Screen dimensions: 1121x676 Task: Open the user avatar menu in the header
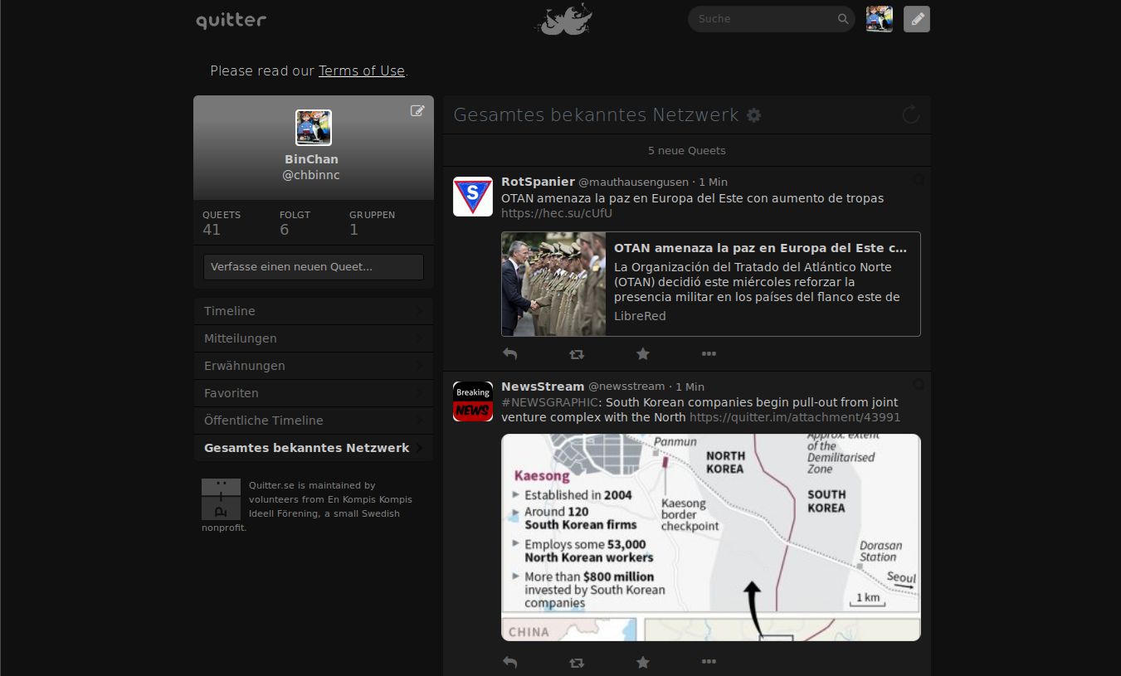880,19
